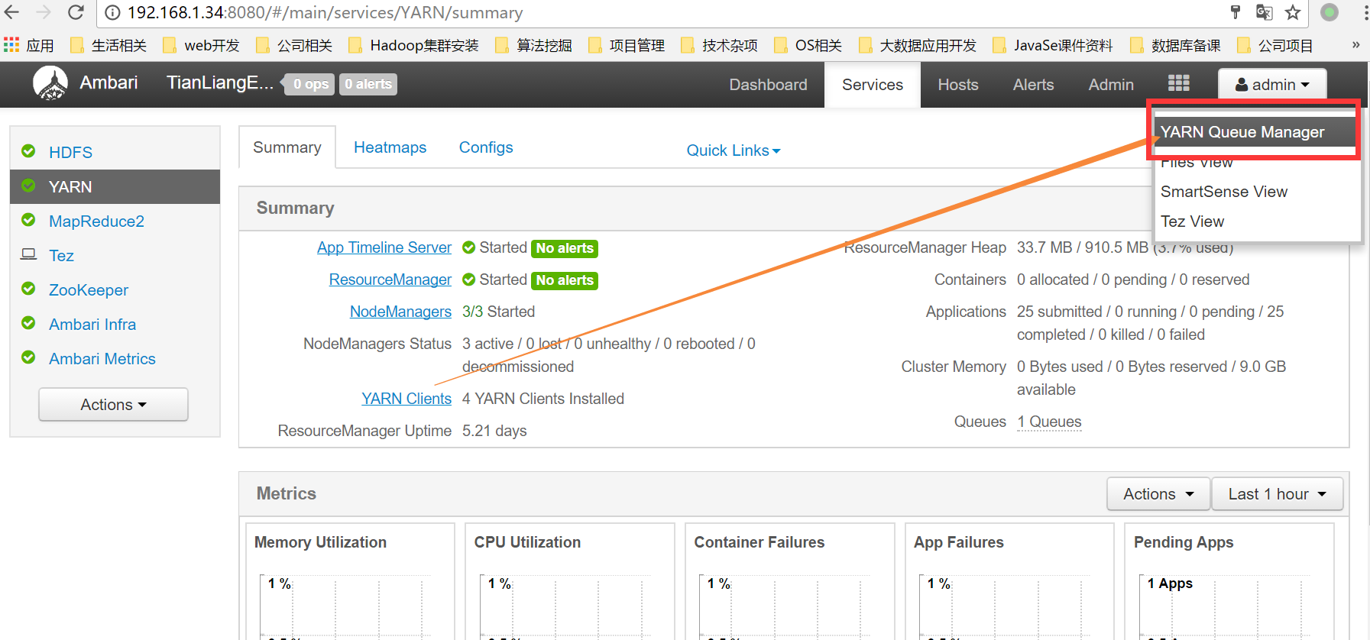The height and width of the screenshot is (640, 1370).
Task: Open the Hadoop集群安装 bookmark folder
Action: (413, 46)
